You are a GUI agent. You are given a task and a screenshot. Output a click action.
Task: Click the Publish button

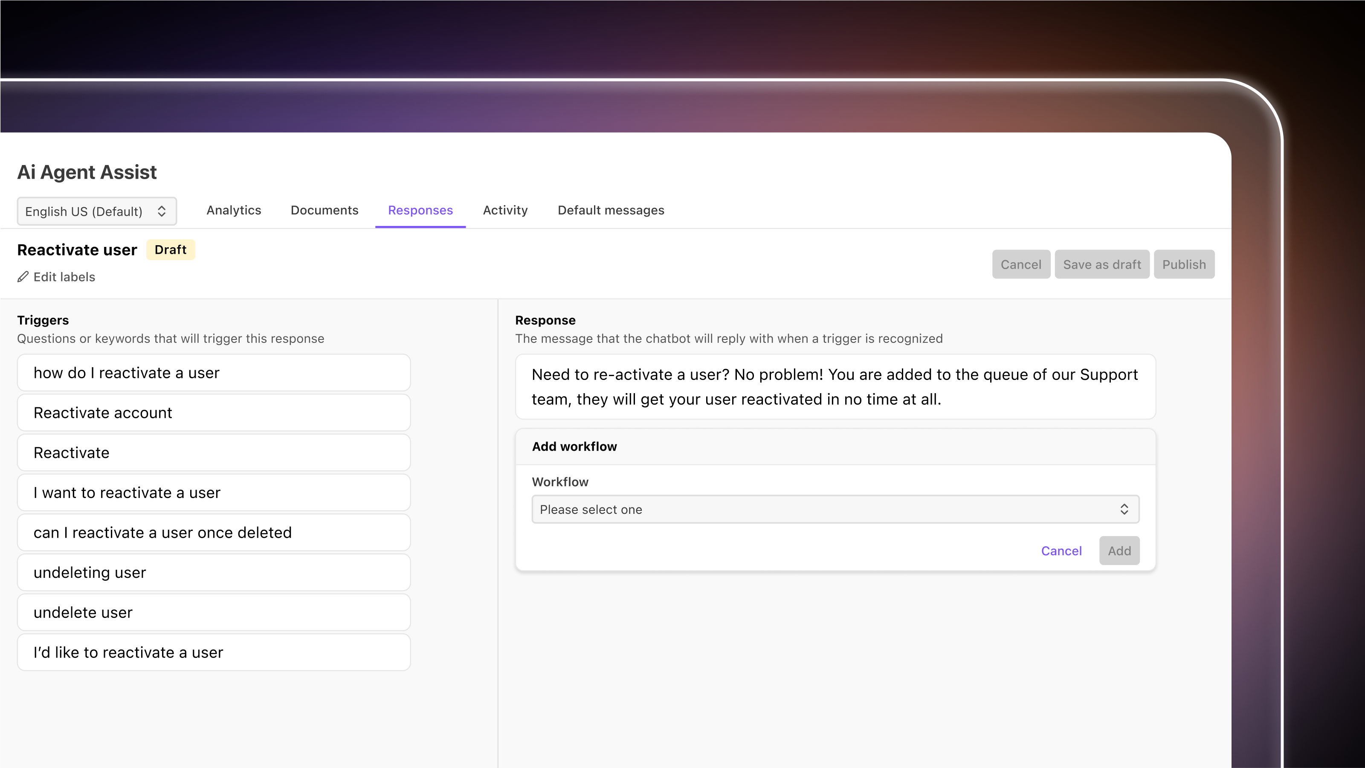1184,264
